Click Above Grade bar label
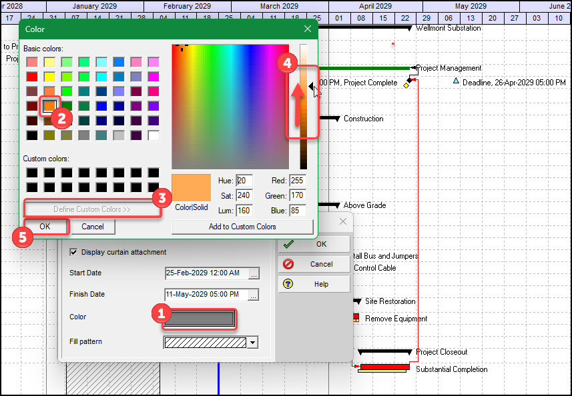The height and width of the screenshot is (396, 572). 365,205
